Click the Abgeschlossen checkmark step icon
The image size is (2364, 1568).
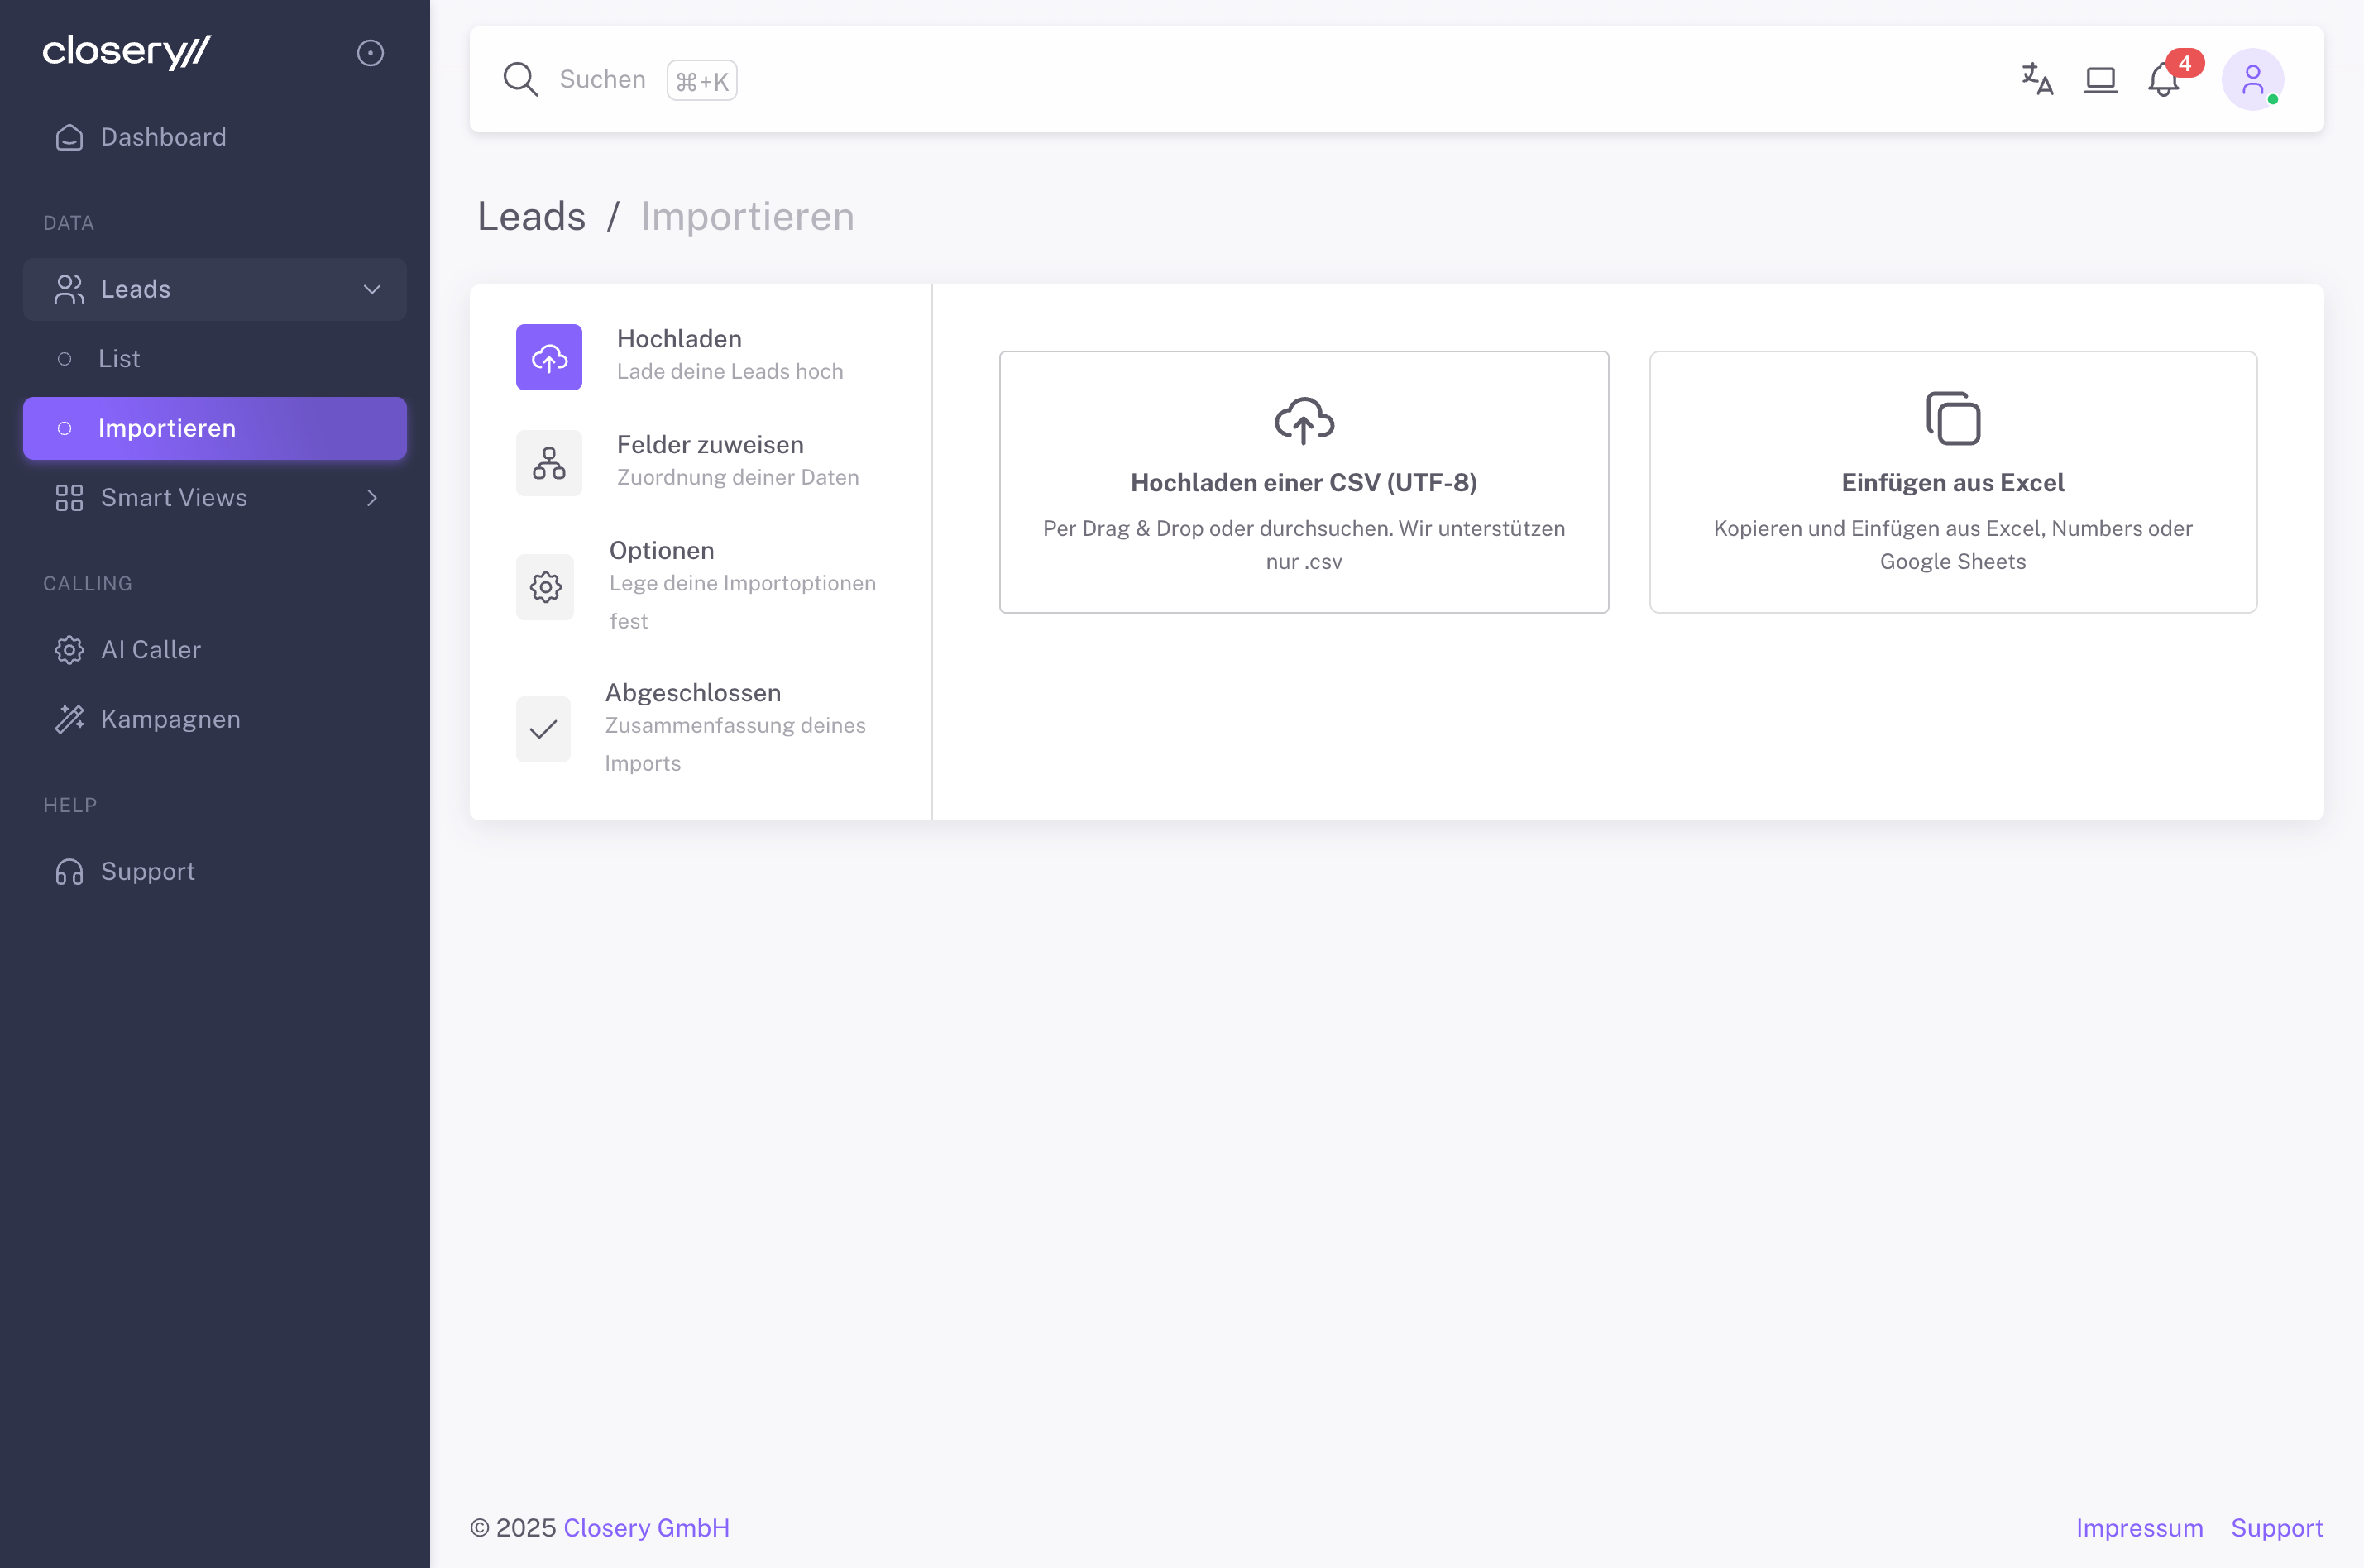tap(543, 729)
